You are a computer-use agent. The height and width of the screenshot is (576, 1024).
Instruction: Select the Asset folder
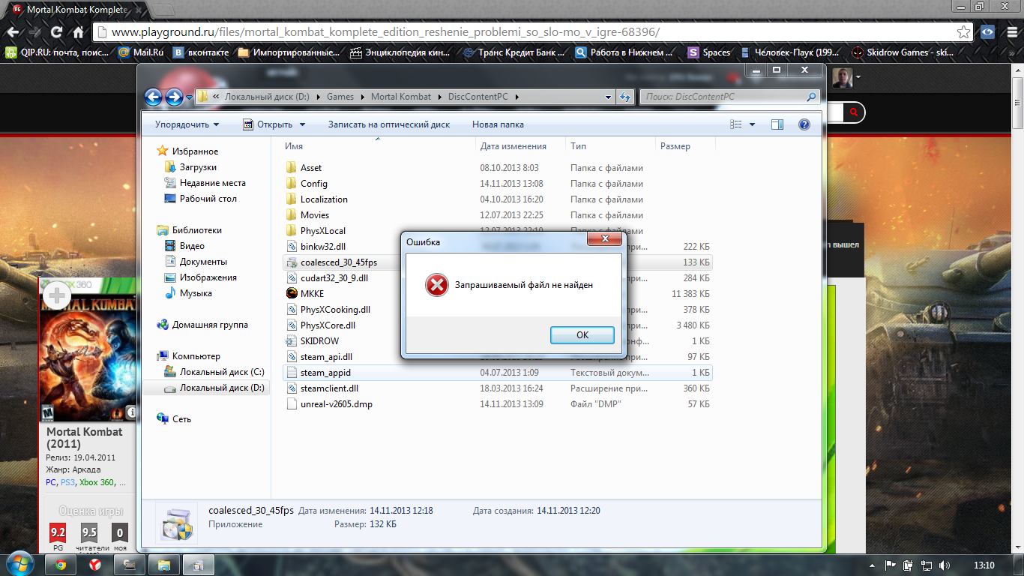tap(310, 168)
